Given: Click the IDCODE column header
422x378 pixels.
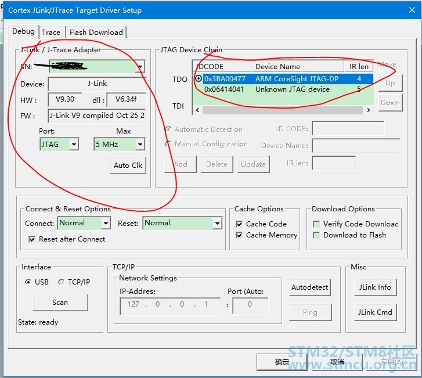Looking at the screenshot, I should pos(222,67).
